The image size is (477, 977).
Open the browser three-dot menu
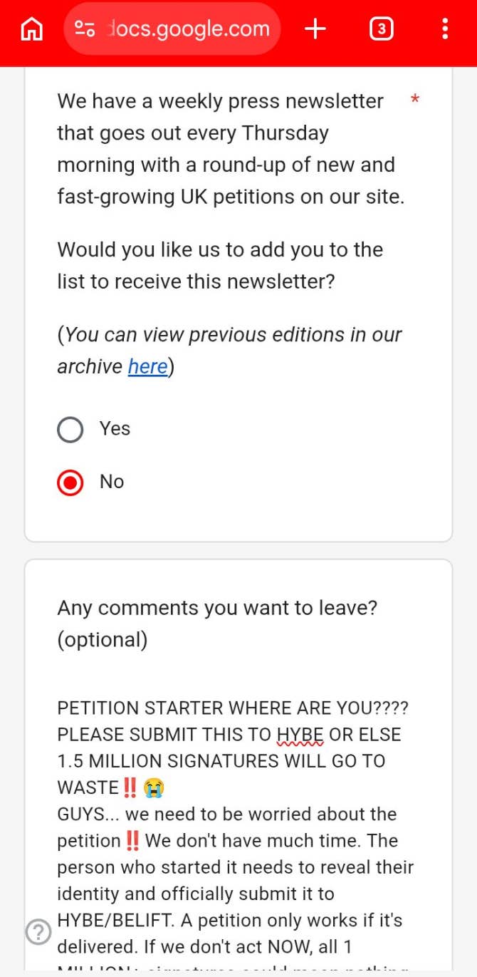(445, 29)
